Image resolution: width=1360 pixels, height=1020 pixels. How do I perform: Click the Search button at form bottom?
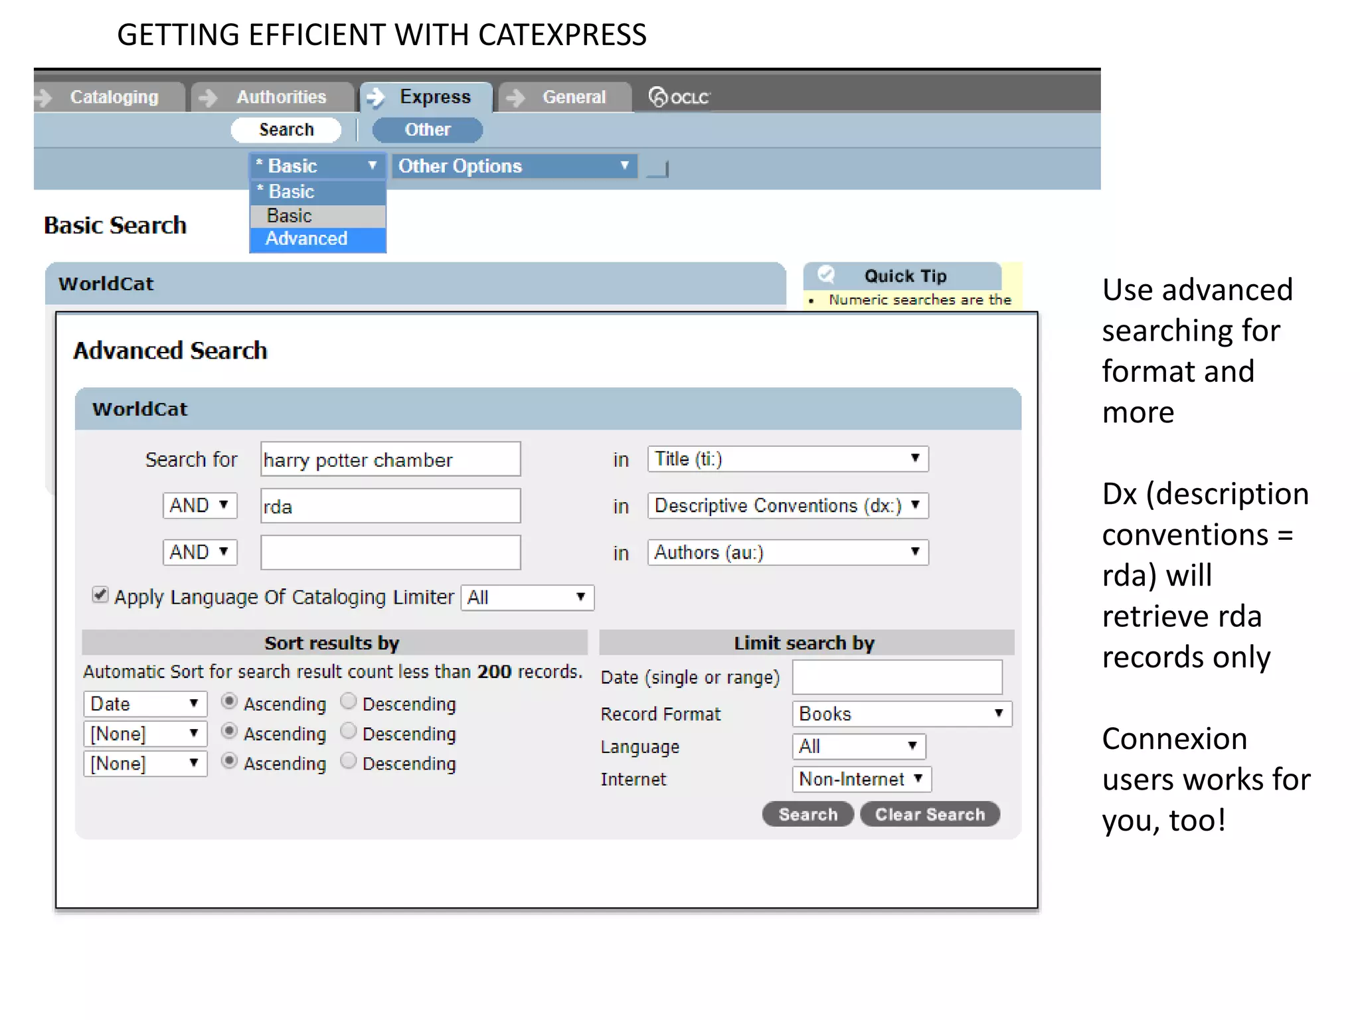tap(807, 814)
